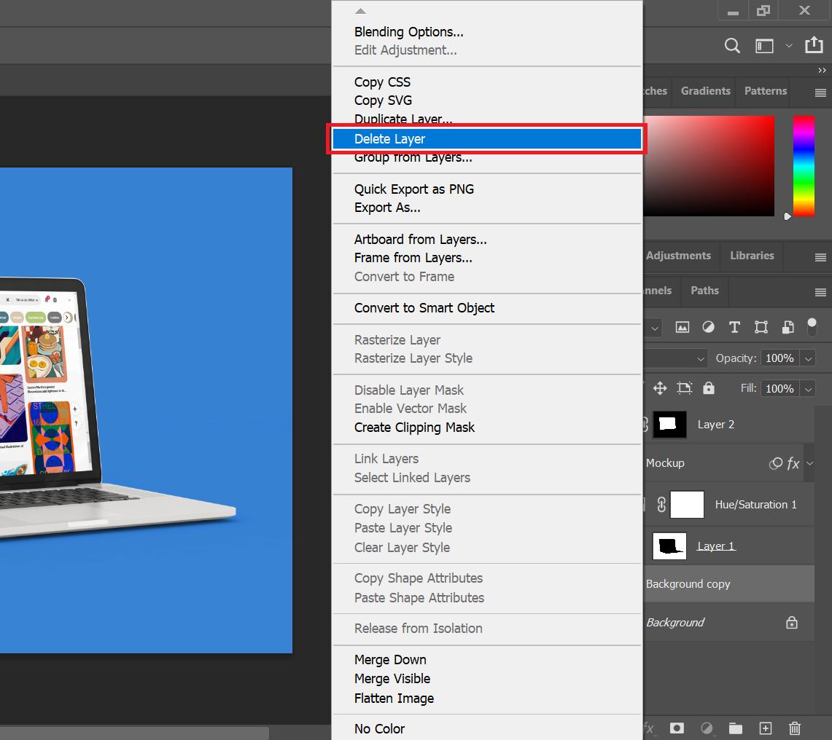
Task: Click the Smart Object filter icon
Action: [x=788, y=328]
